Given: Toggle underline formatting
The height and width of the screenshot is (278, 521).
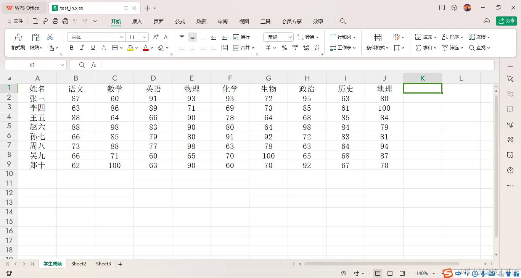Looking at the screenshot, I should tap(92, 47).
